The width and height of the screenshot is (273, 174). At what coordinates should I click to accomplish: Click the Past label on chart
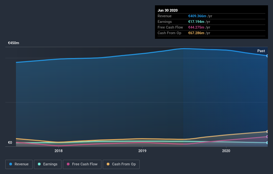click(261, 51)
